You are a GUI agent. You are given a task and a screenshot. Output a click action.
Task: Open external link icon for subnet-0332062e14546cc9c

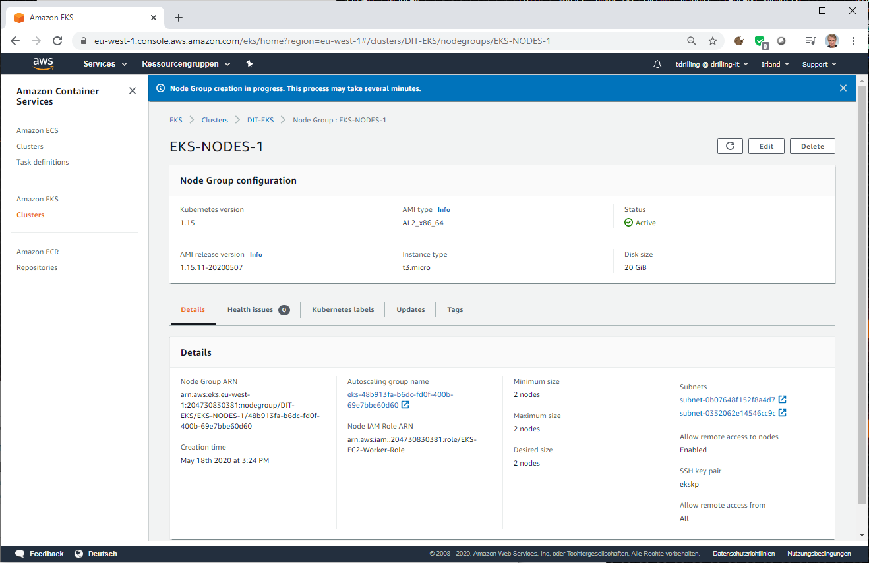(782, 413)
